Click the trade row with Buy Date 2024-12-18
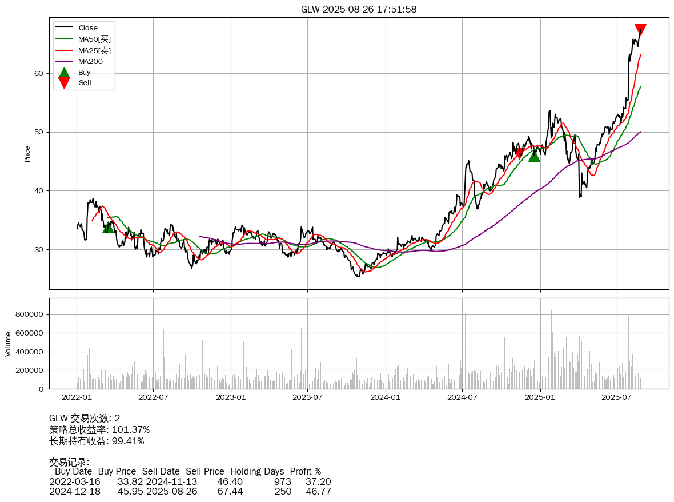Viewport: 674px width, 502px height. pyautogui.click(x=190, y=491)
